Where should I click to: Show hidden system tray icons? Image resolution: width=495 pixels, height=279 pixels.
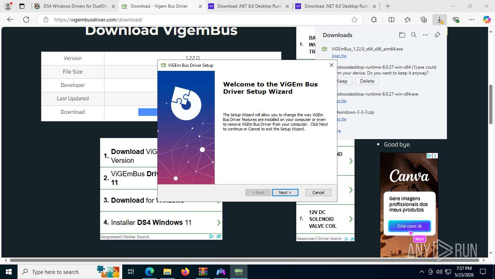[x=422, y=272]
